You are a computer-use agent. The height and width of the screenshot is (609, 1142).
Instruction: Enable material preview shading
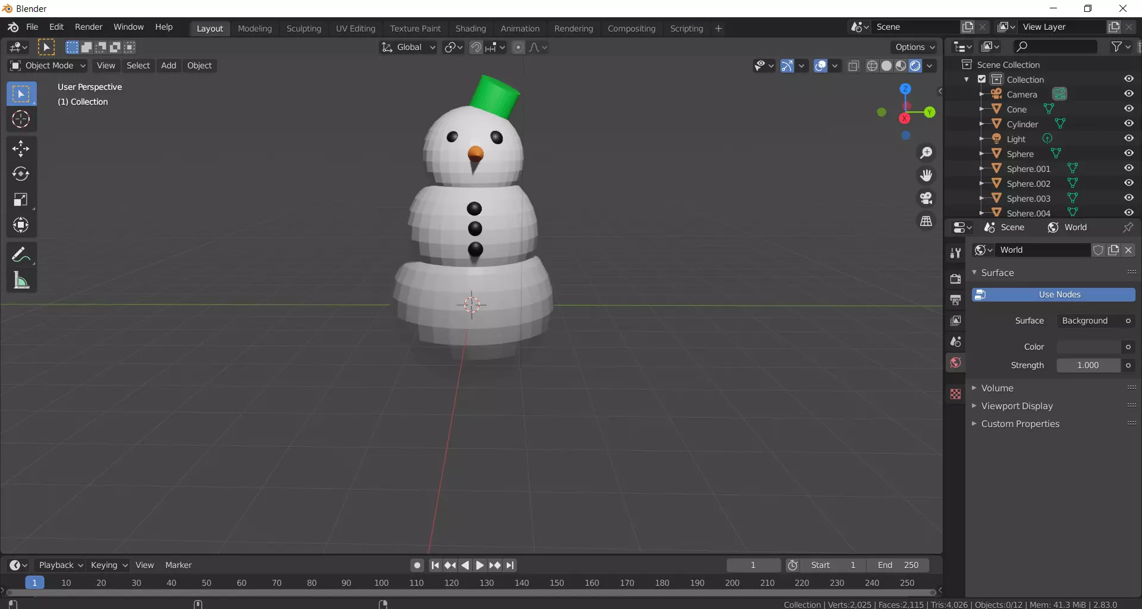coord(901,66)
